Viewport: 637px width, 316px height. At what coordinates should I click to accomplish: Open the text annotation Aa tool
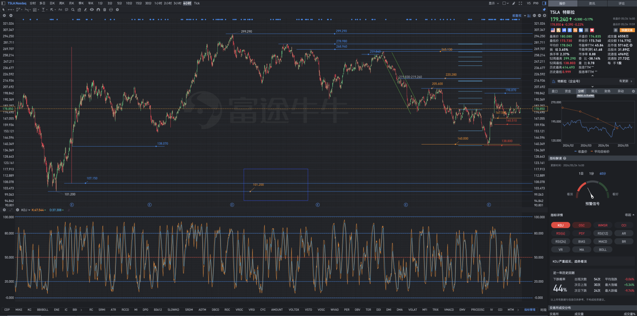tap(60, 10)
